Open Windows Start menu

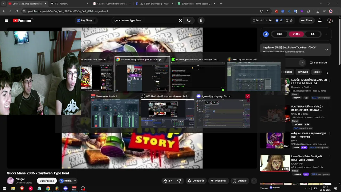click(x=4, y=188)
